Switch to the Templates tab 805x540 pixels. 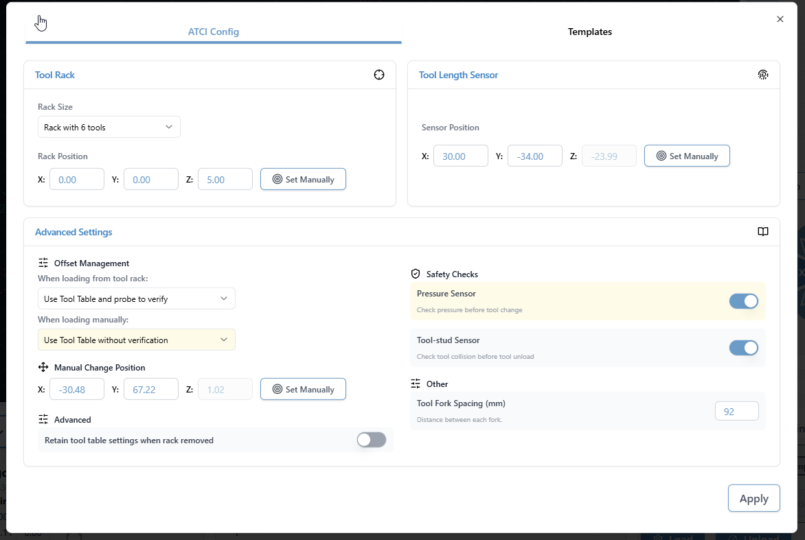[x=589, y=32]
